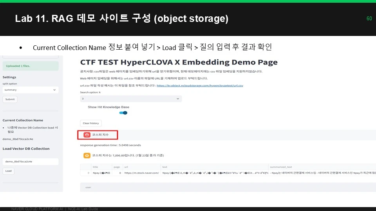
Task: Click the CTF TEST HyperCLOVA X page title
Action: coord(179,62)
